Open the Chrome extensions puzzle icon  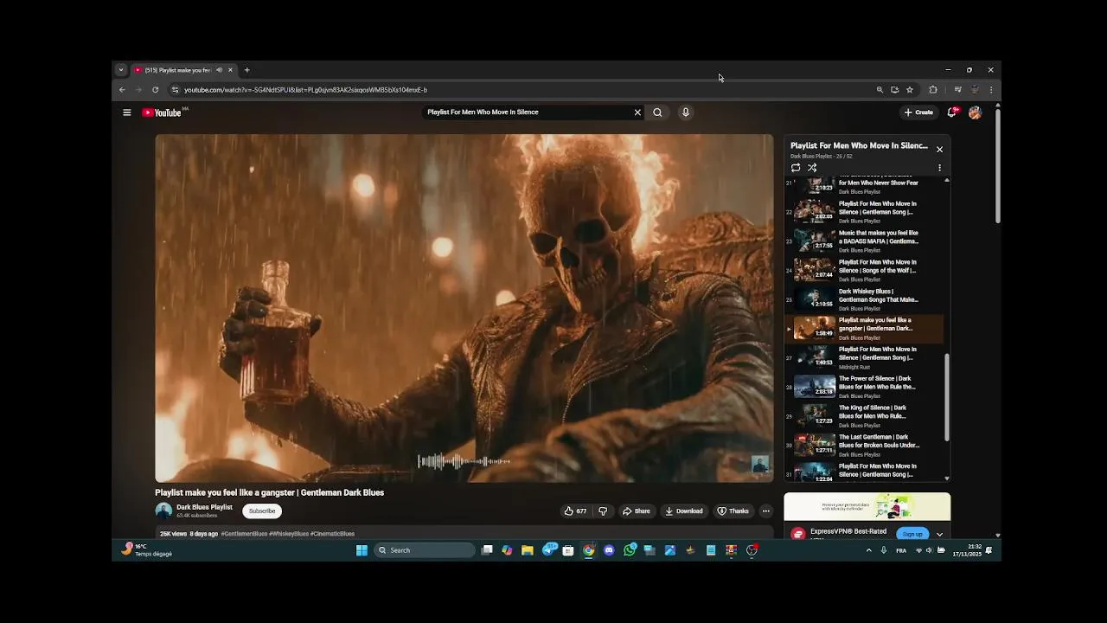(933, 90)
